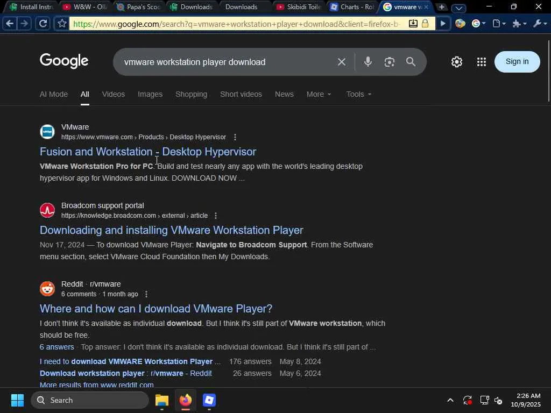Expand the More filters dropdown
This screenshot has height=413, width=551.
[x=319, y=94]
